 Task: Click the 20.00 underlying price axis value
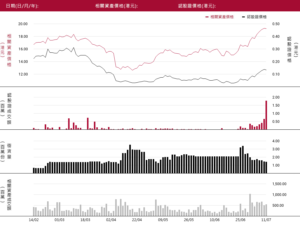pos(23,24)
